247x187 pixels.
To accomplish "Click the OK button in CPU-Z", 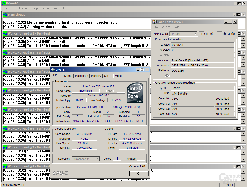I will tap(139, 174).
